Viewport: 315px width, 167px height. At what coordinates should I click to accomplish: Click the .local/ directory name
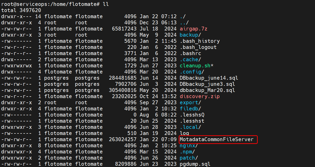click(x=190, y=127)
